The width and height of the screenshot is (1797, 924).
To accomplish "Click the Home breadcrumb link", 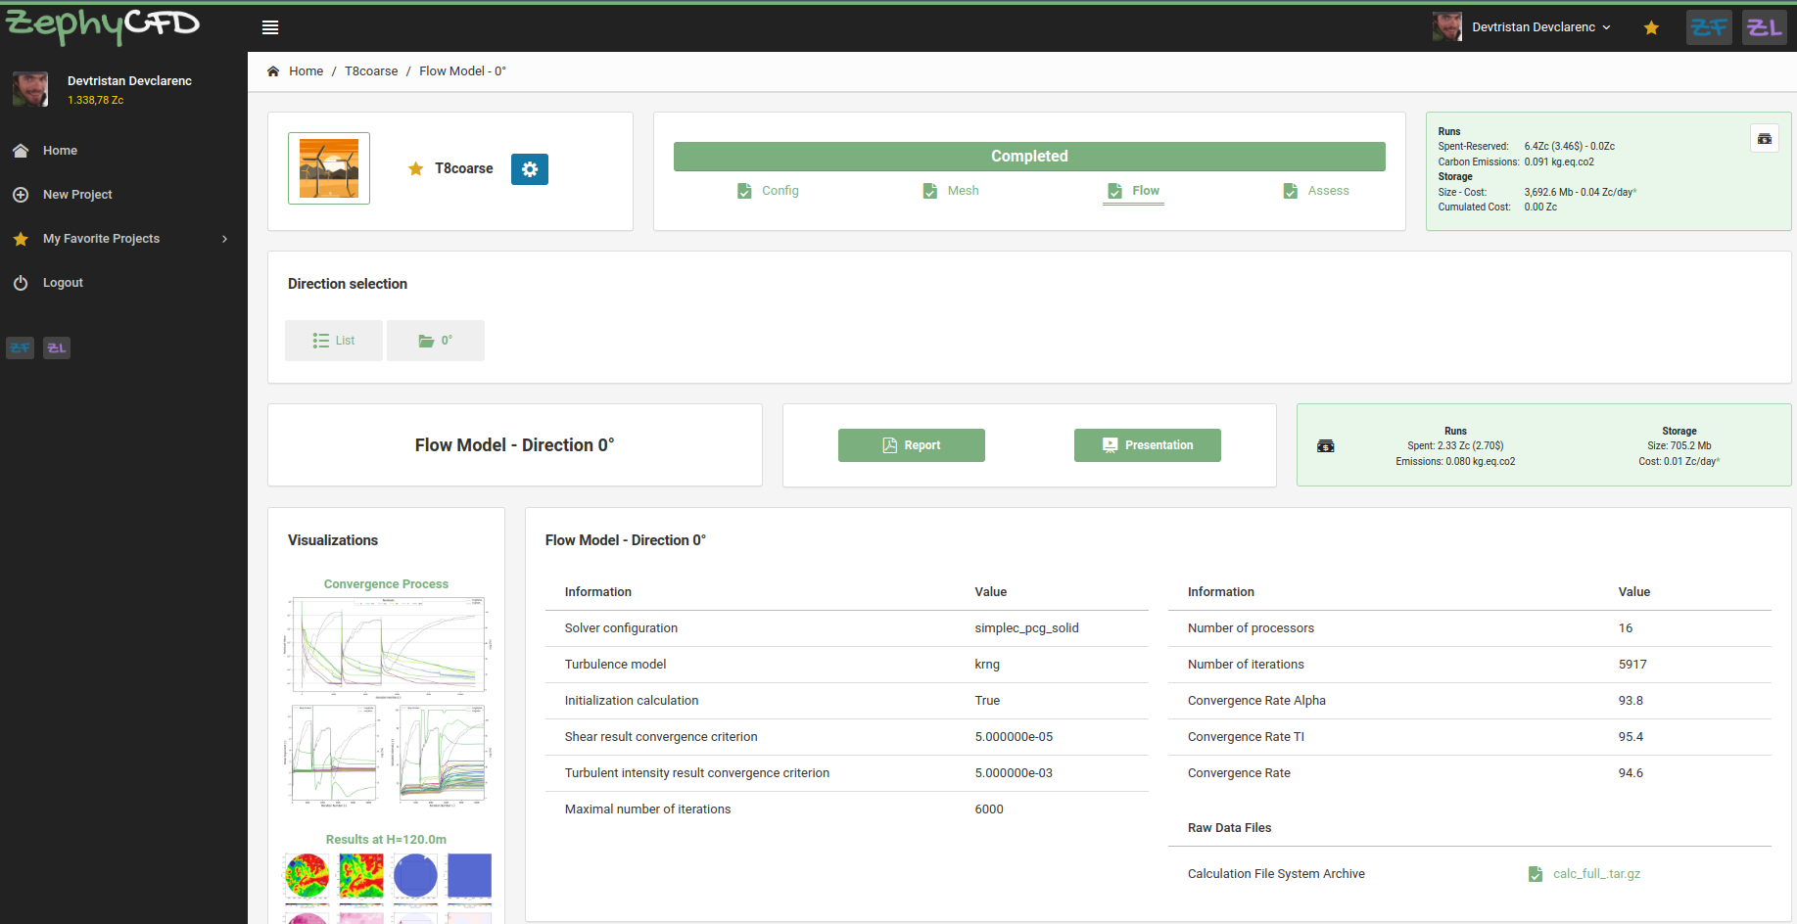I will (306, 71).
